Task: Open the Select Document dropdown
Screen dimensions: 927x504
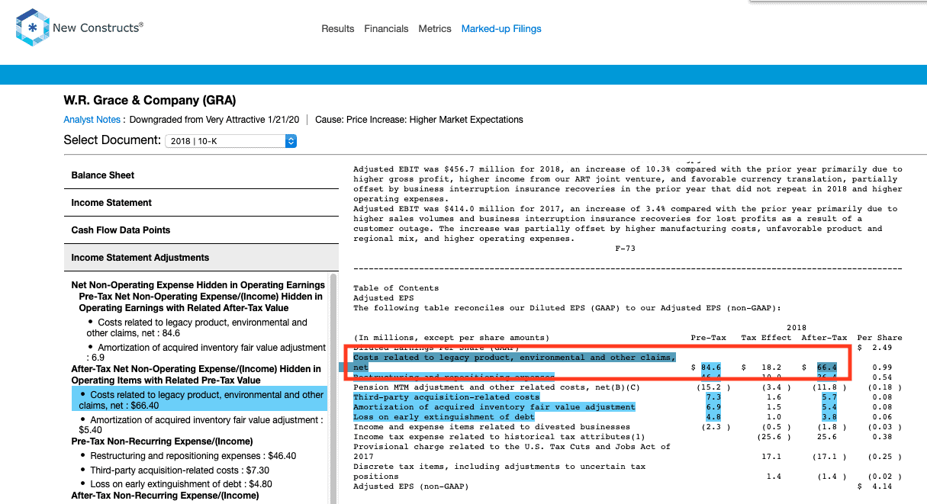Action: (x=230, y=141)
